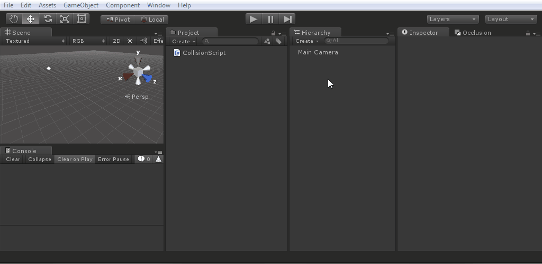
Task: Select the Rotate tool
Action: (x=48, y=19)
